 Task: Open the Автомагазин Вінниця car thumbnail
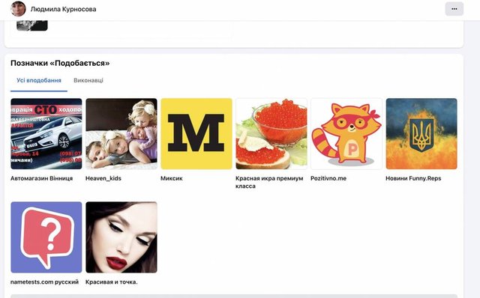[x=46, y=133]
